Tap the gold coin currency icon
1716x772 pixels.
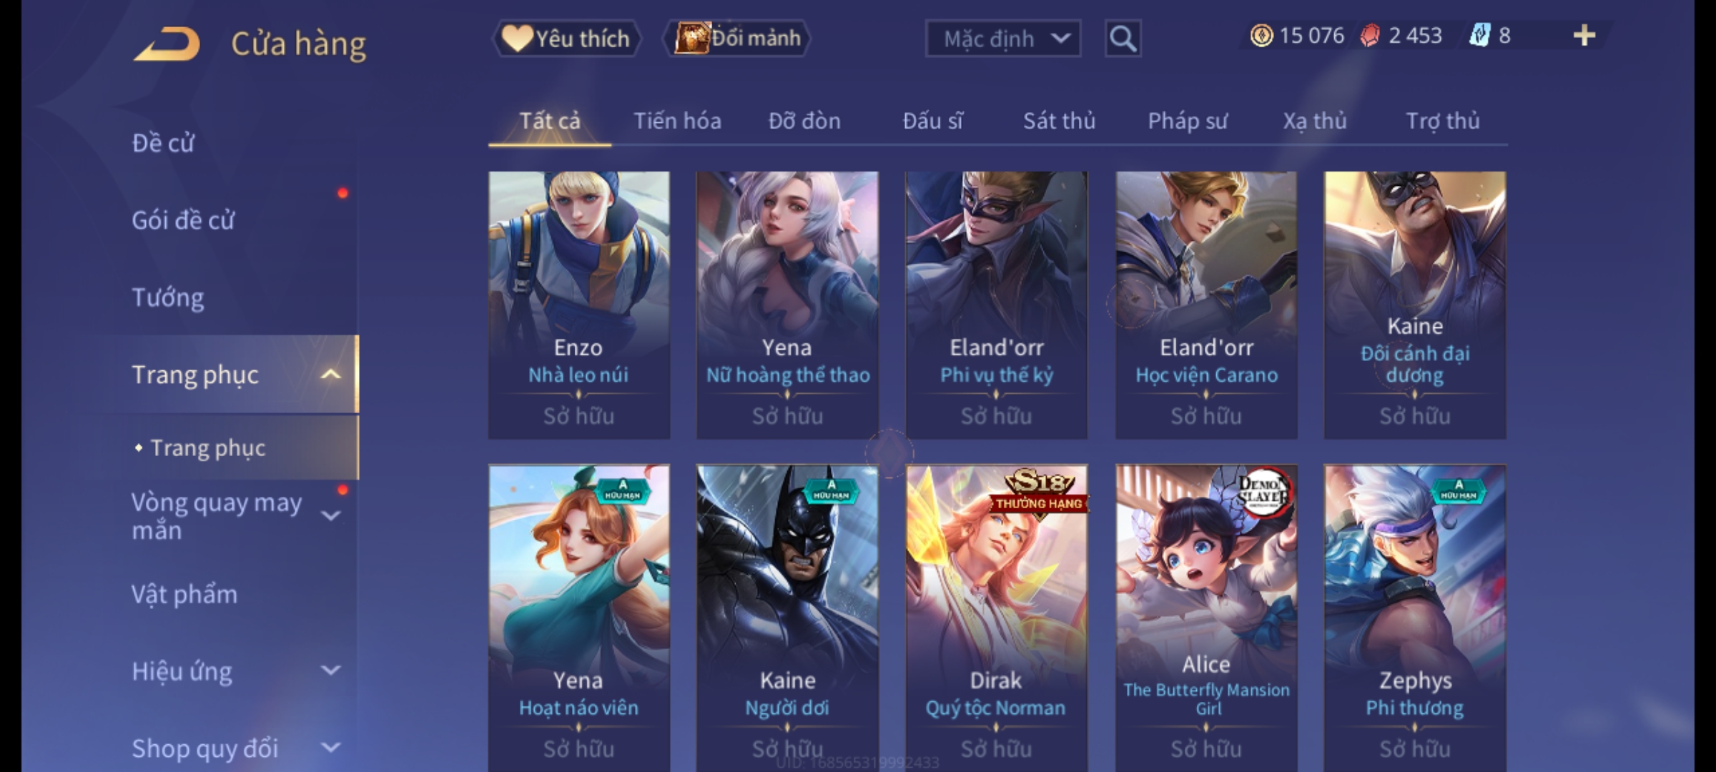[x=1261, y=36]
